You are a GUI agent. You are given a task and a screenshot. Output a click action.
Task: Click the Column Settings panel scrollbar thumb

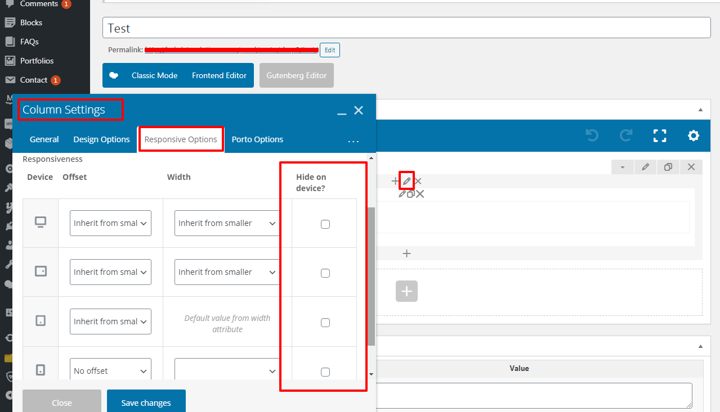(x=371, y=275)
